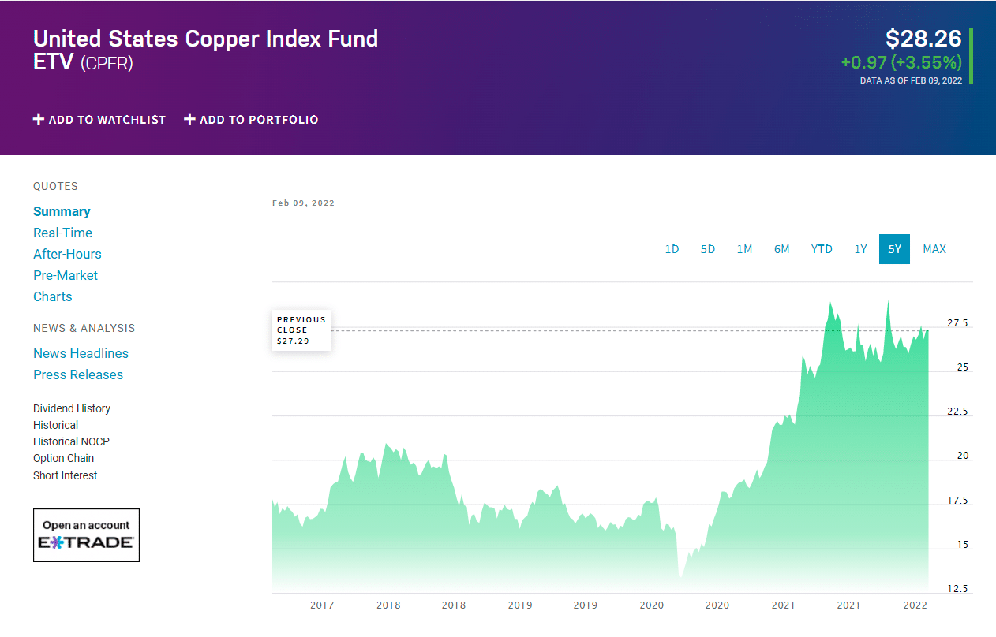996x637 pixels.
Task: Select the 1D chart range
Action: 672,249
